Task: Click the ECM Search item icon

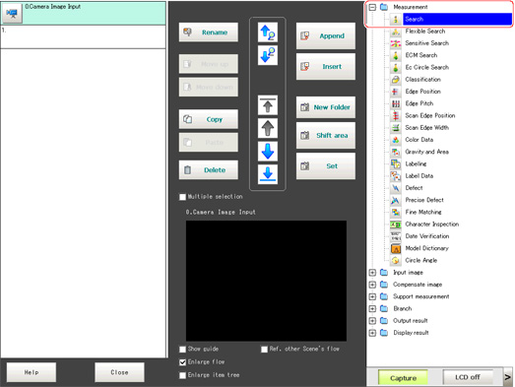Action: (396, 55)
